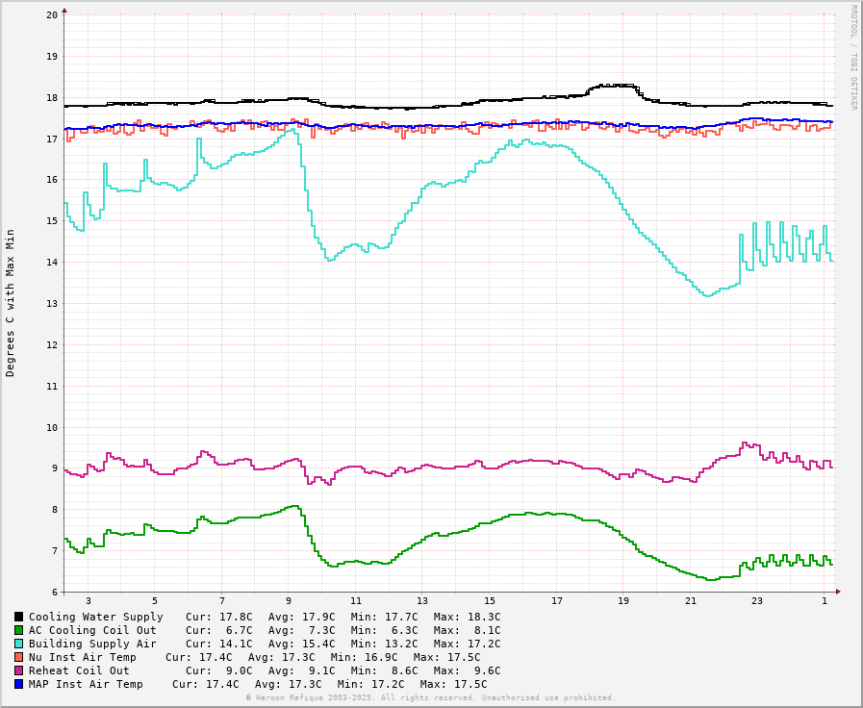Click the blue MAP Inst Air Temp swatch
This screenshot has height=708, width=863.
tap(19, 684)
